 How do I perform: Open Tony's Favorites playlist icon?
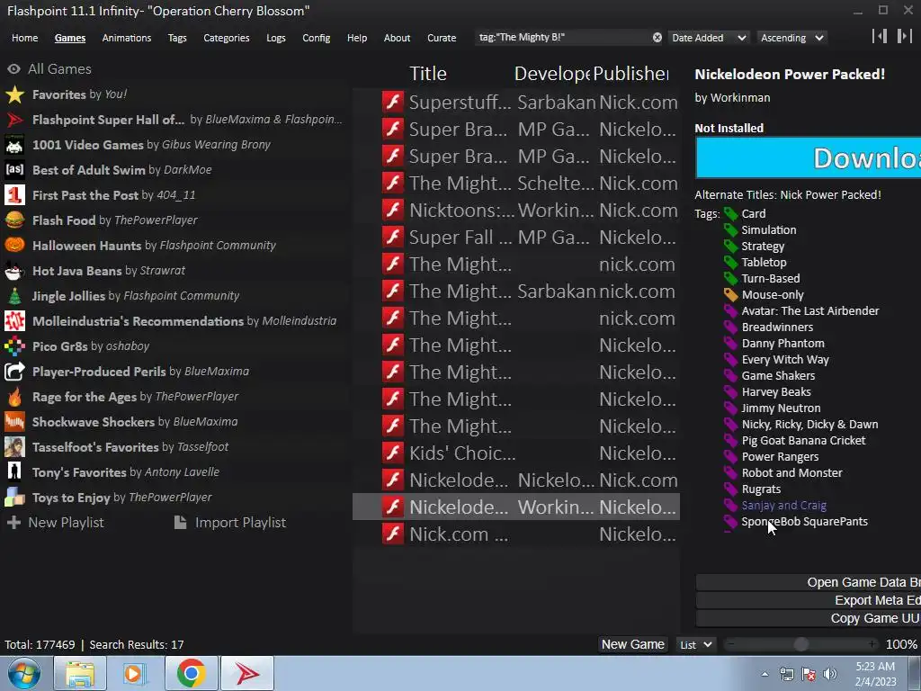(14, 472)
